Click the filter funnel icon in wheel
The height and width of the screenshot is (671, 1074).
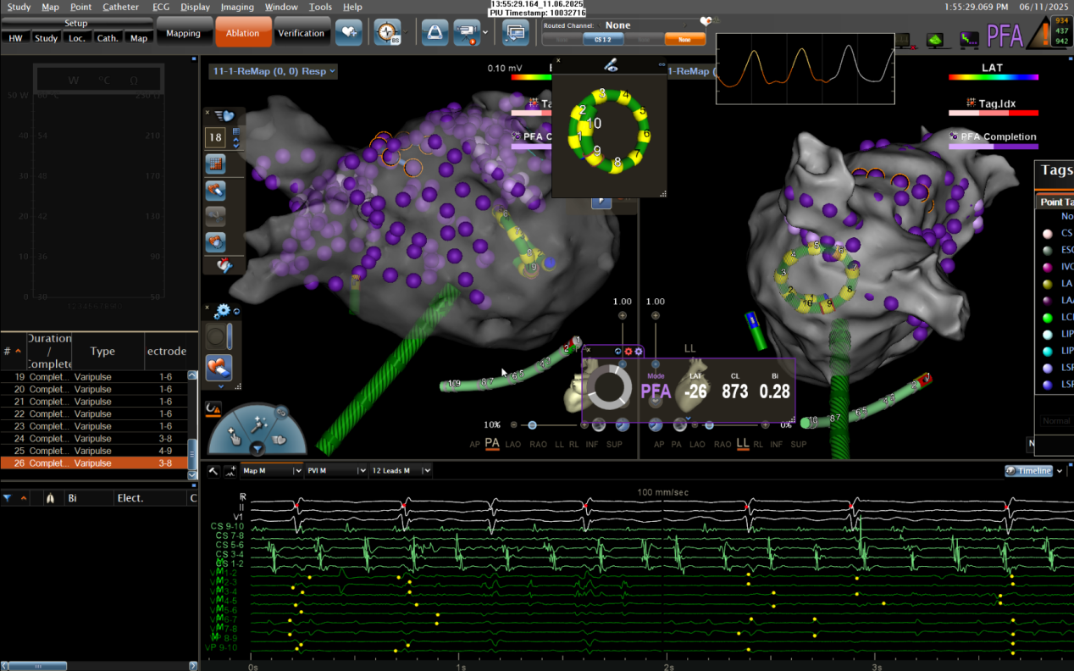(x=257, y=449)
